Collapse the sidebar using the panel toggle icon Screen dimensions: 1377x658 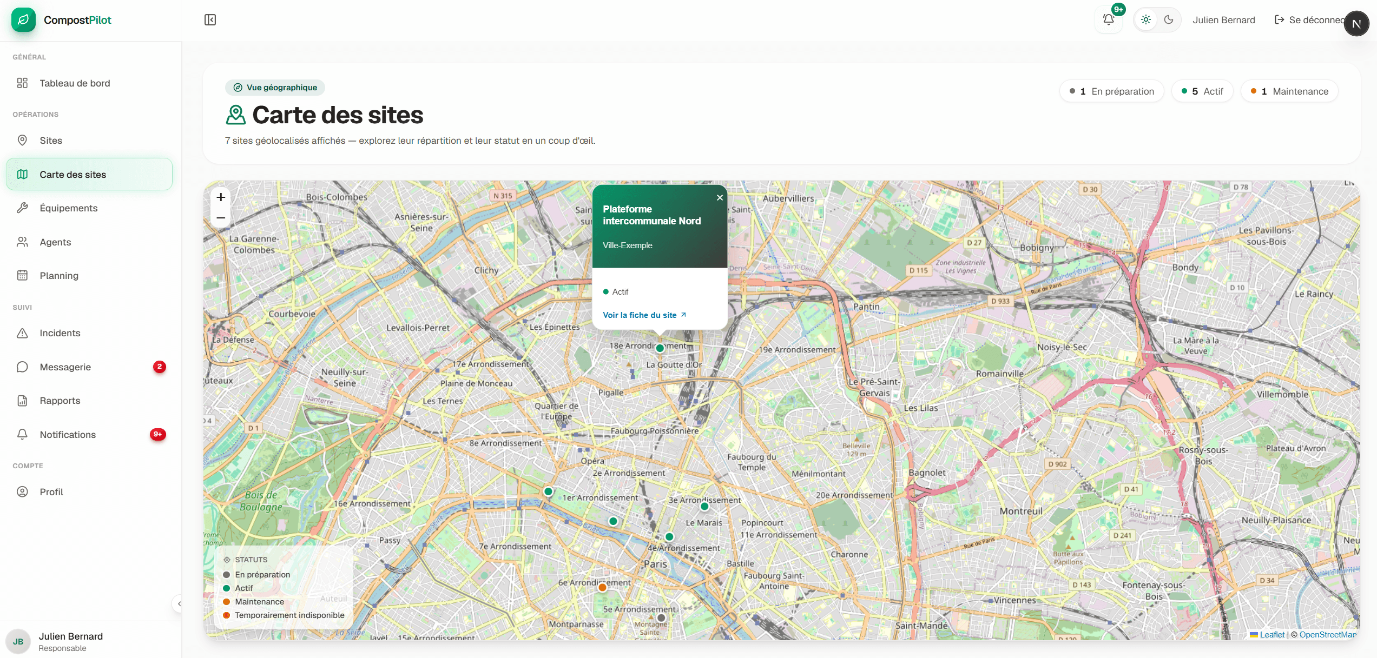click(x=210, y=20)
